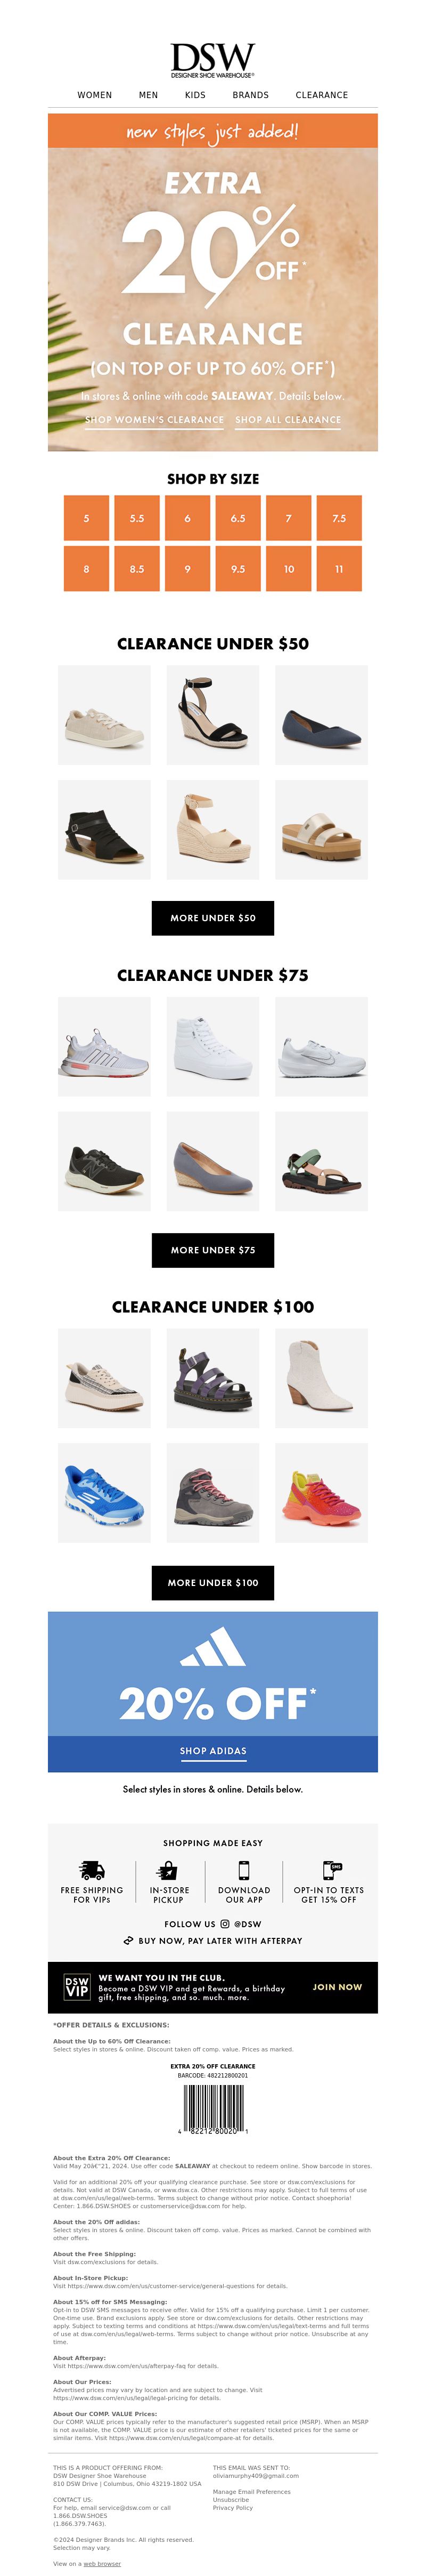Select size 7.5 tile
Viewport: 426px width, 2576px height.
(339, 518)
